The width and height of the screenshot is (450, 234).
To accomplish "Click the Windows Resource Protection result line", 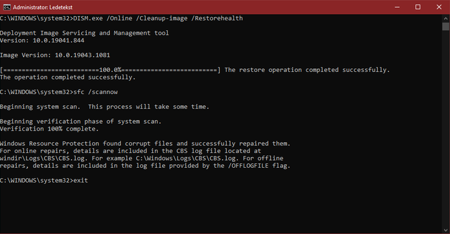I will (x=145, y=143).
